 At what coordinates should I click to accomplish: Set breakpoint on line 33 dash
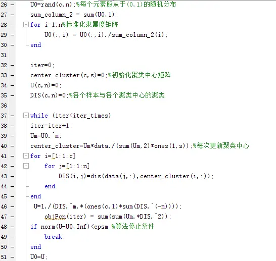tap(12, 75)
